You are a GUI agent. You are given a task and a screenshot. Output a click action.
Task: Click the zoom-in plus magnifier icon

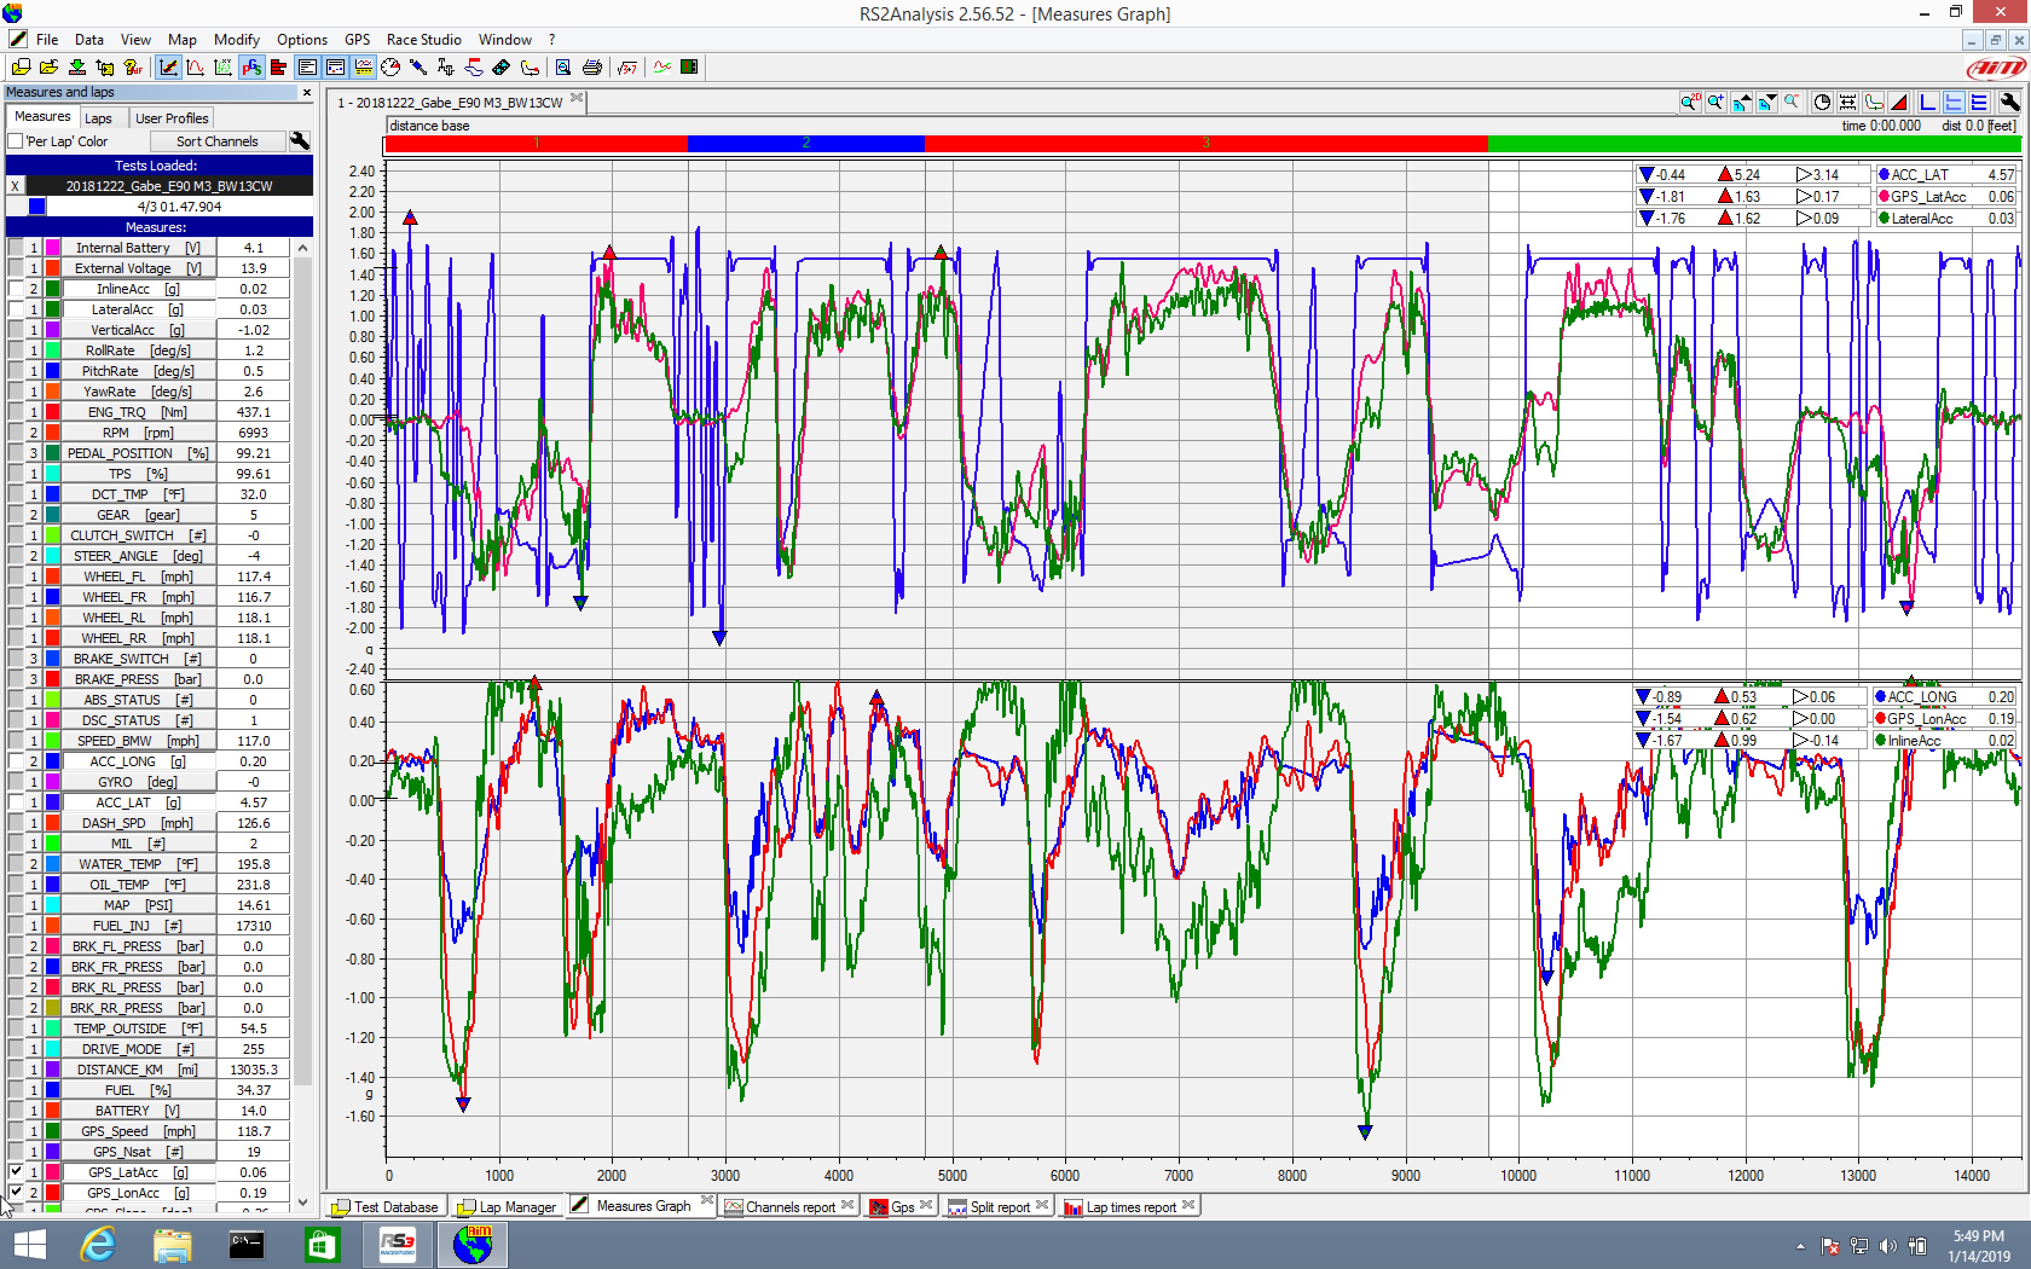pos(1715,102)
